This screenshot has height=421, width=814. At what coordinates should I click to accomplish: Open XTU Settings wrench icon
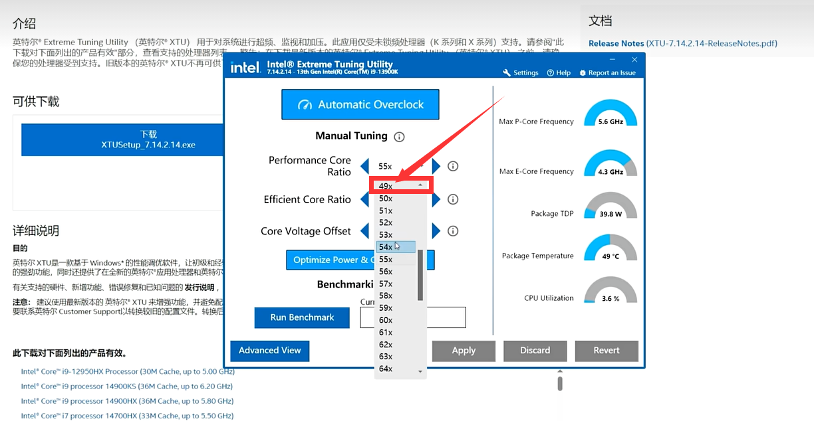(507, 73)
